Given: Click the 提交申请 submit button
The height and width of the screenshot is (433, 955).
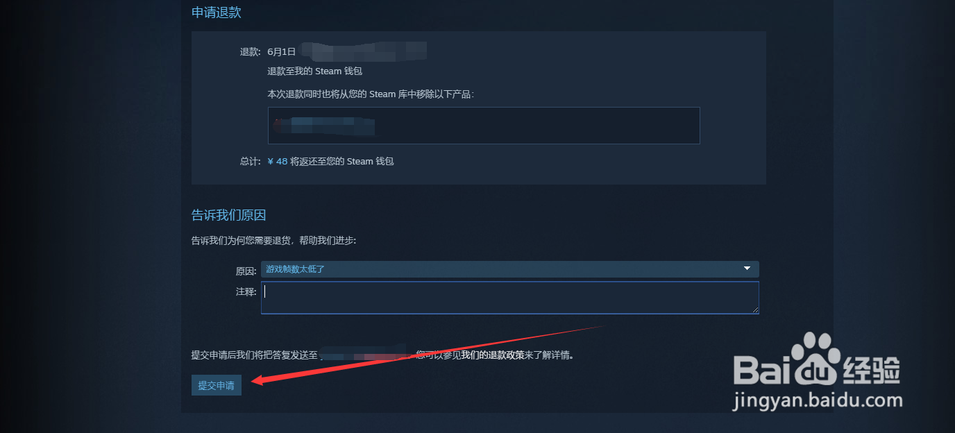Looking at the screenshot, I should point(216,385).
